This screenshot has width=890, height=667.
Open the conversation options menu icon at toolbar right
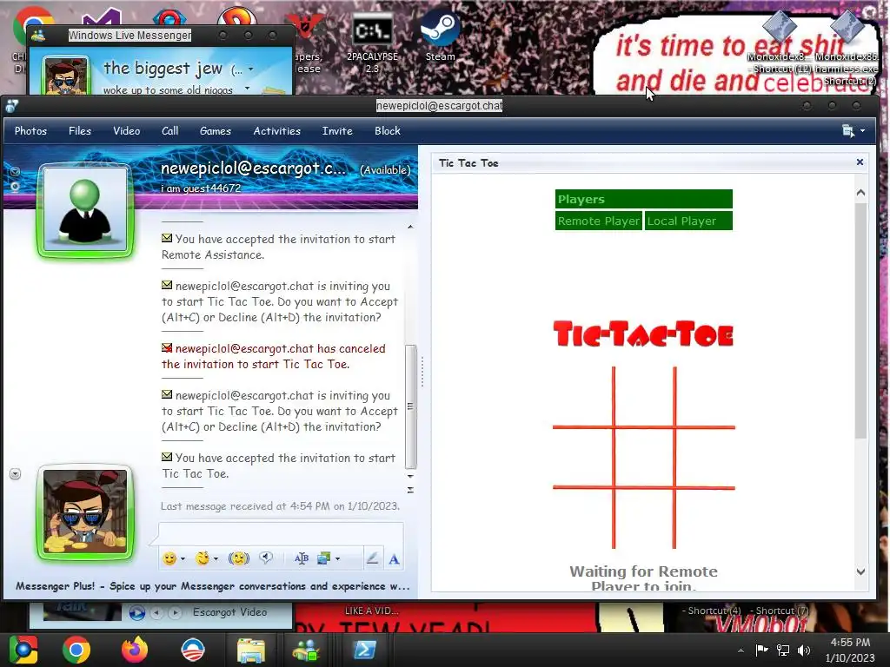853,131
